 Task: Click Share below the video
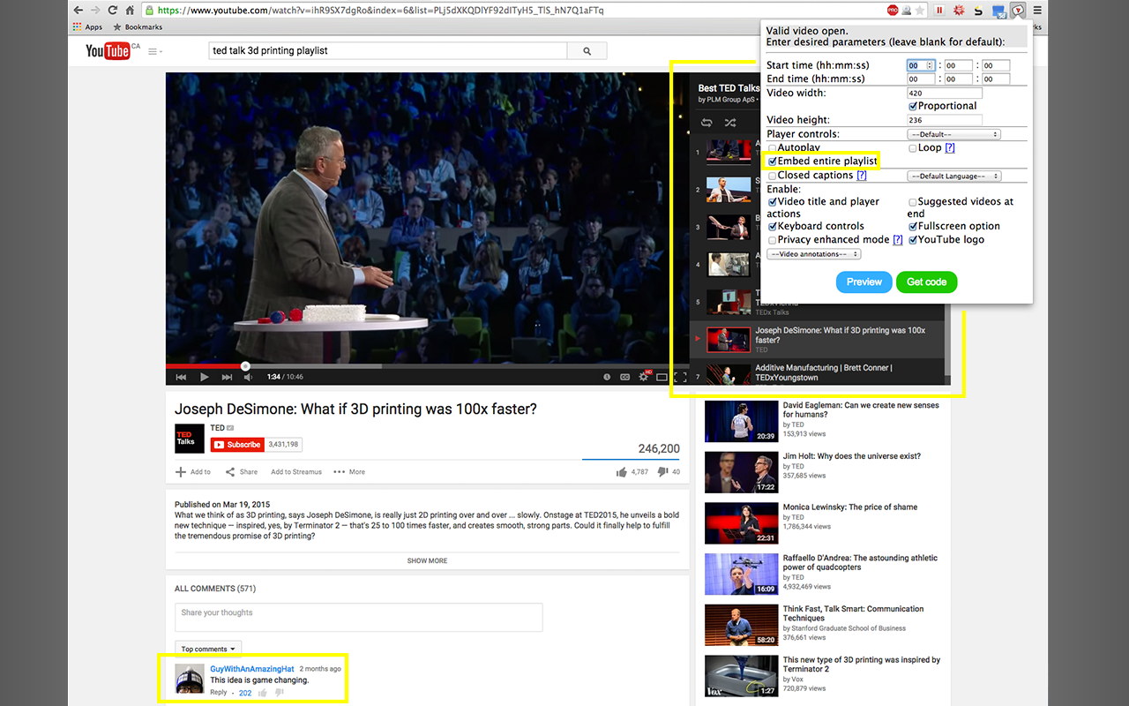point(242,472)
